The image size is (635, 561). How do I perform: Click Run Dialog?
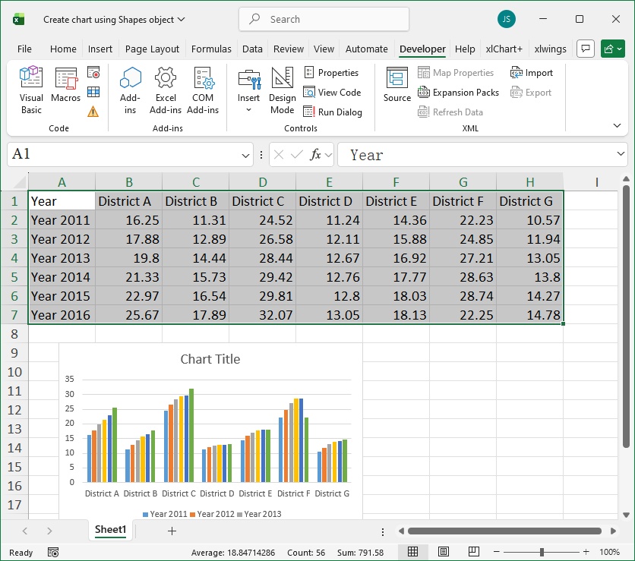tap(333, 112)
